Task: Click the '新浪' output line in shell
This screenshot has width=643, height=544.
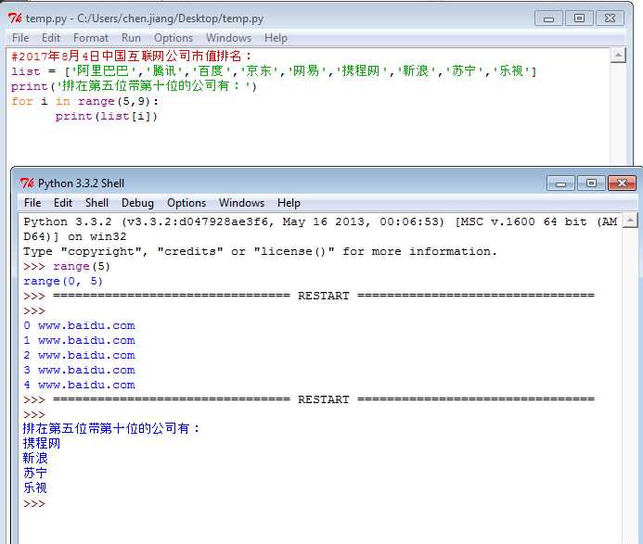Action: tap(35, 458)
